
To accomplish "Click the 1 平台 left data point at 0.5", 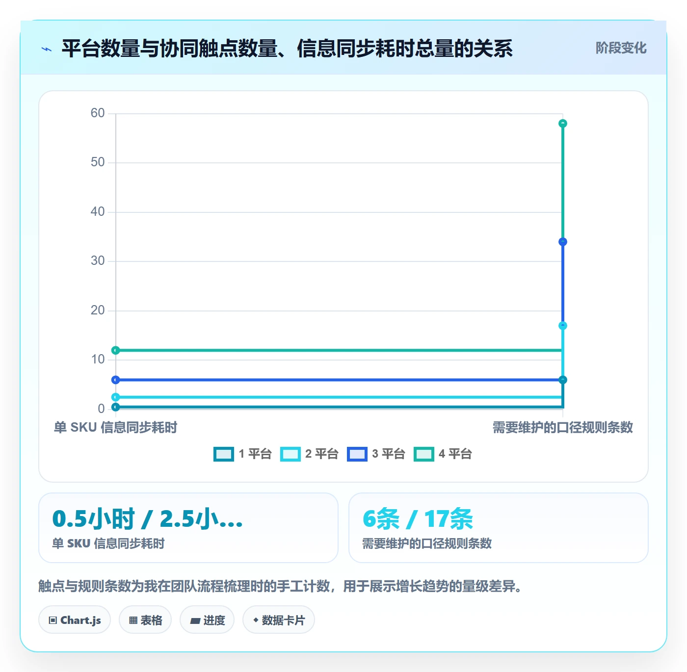I will 116,407.
